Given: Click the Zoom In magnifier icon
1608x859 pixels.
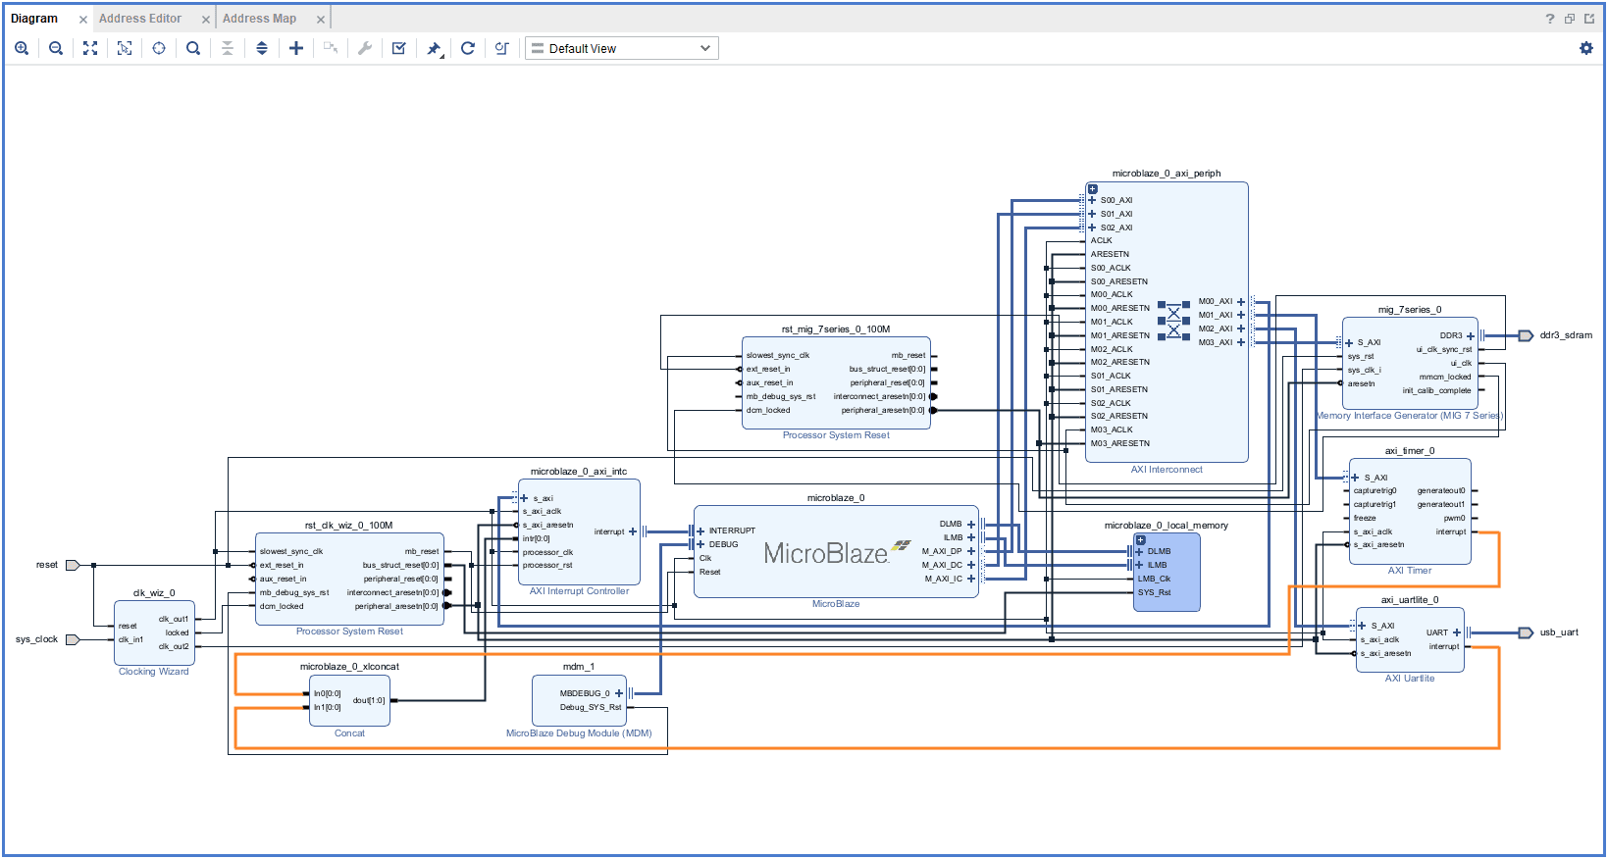Looking at the screenshot, I should pyautogui.click(x=22, y=48).
